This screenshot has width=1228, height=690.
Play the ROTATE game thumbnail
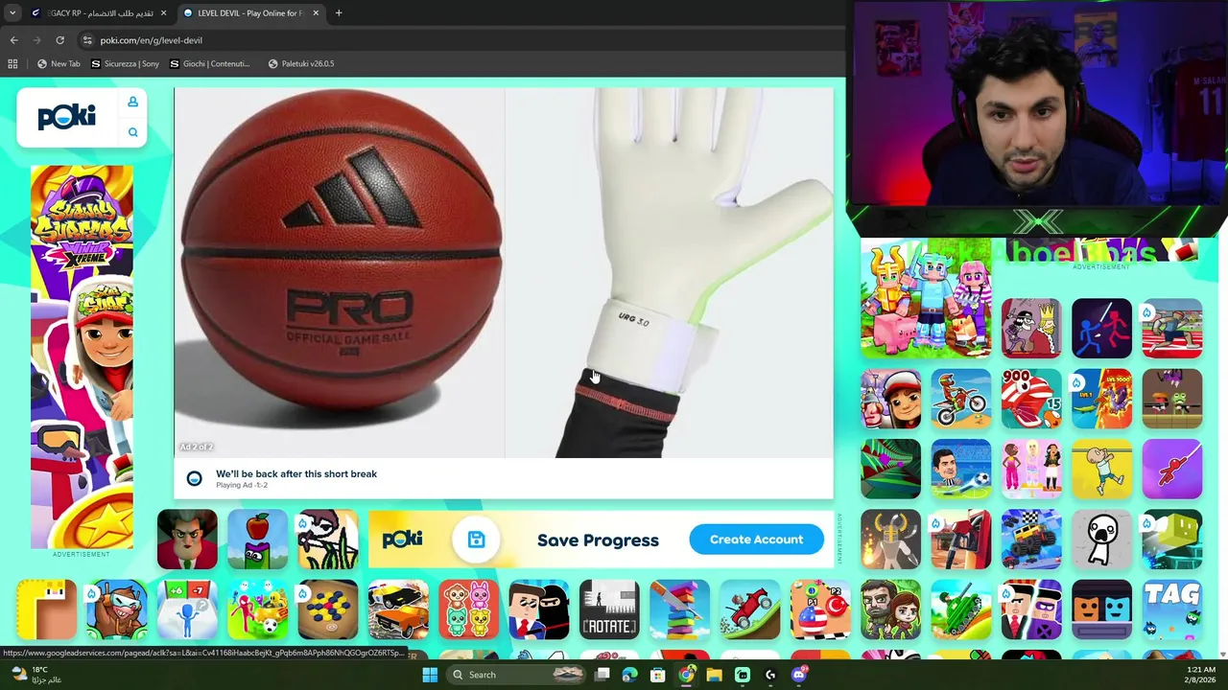(609, 609)
